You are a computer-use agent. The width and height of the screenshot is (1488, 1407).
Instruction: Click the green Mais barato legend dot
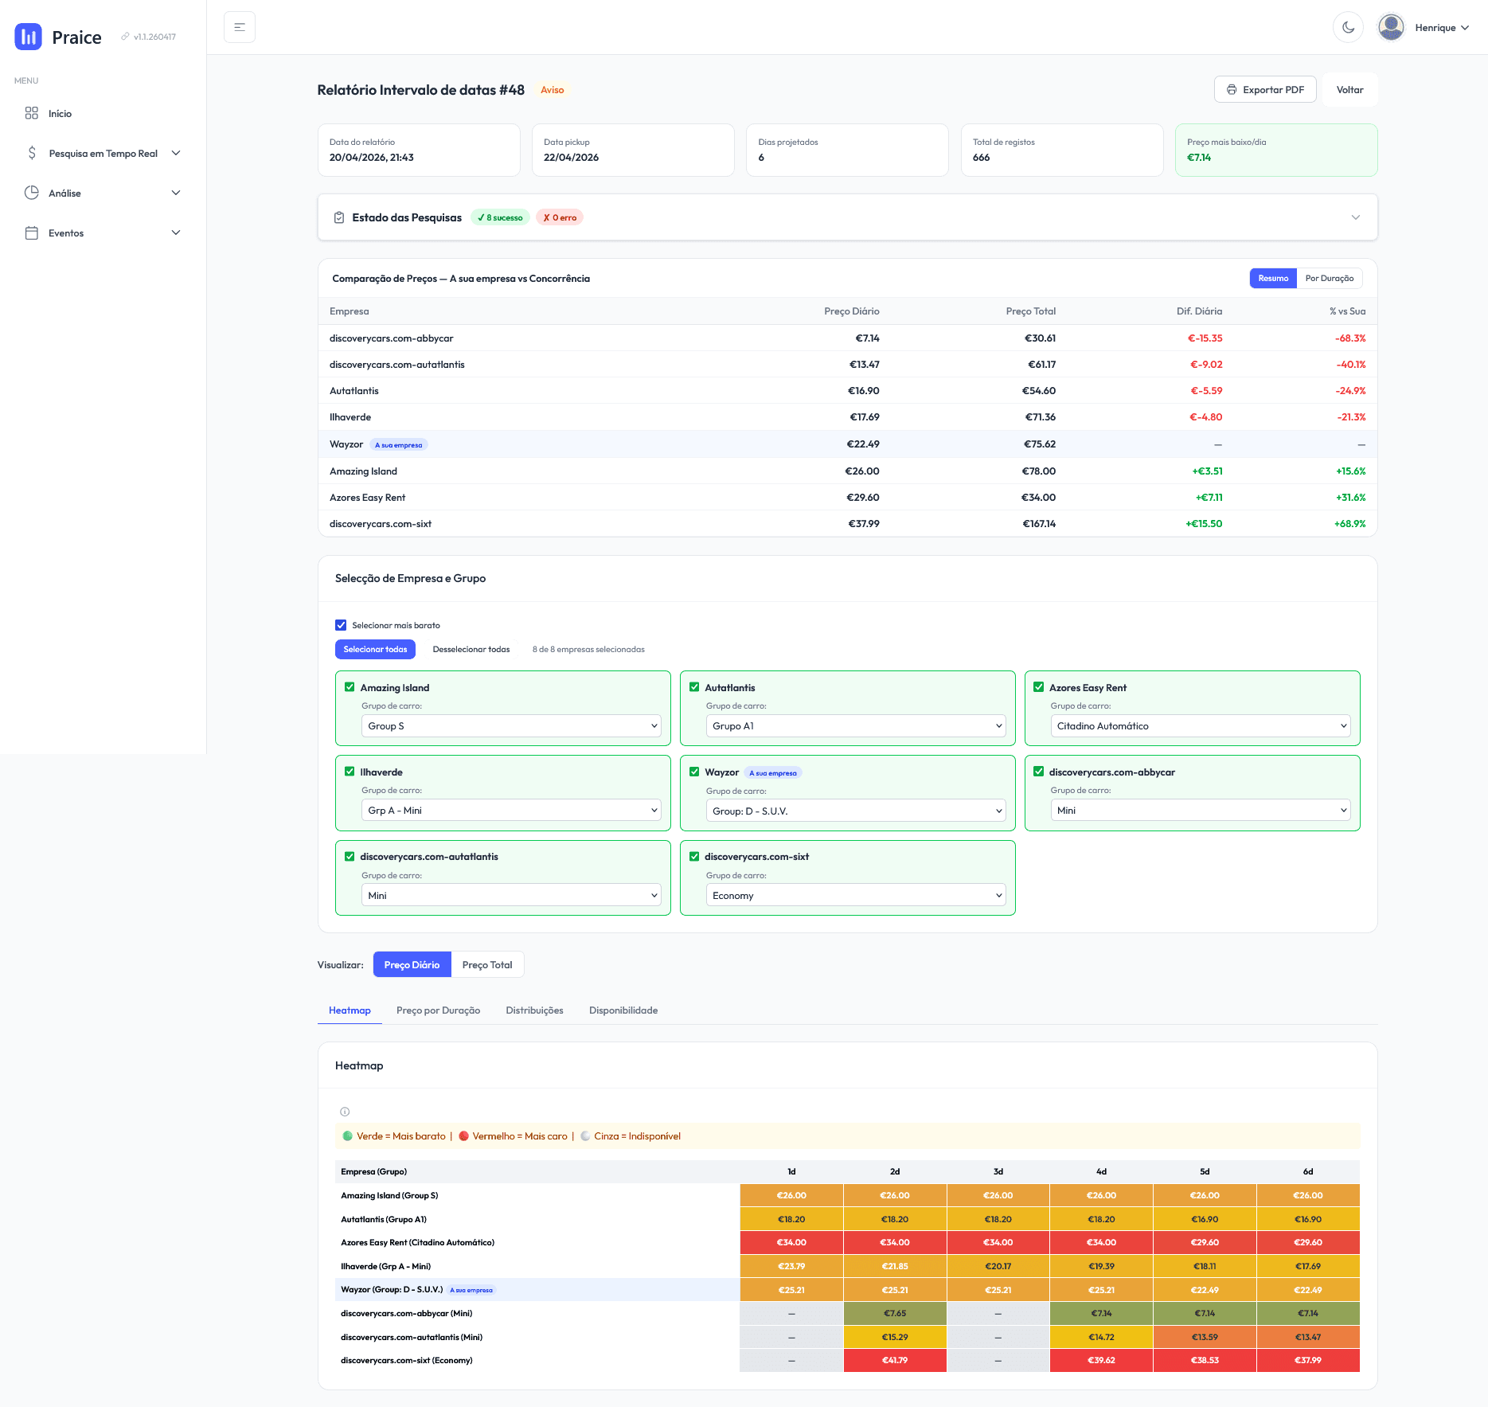point(348,1136)
